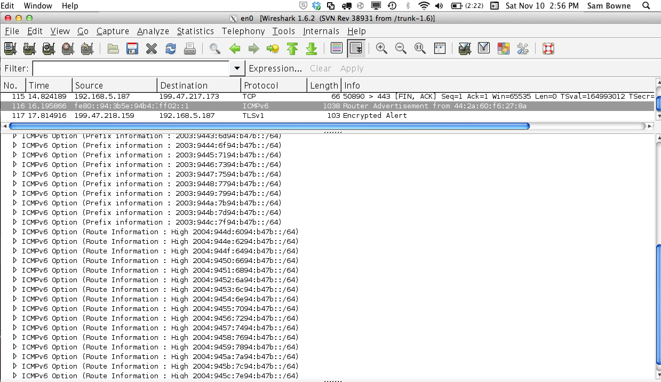Screen dimensions: 661x382
Task: Select packet 115 TCP FIN ACK row
Action: (327, 97)
